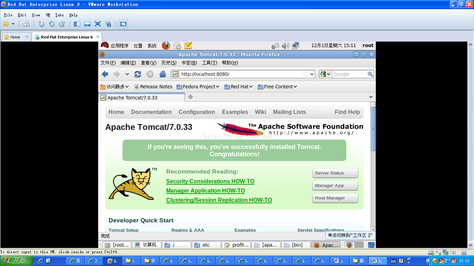
Task: Open VMware File menu
Action: tap(8, 15)
